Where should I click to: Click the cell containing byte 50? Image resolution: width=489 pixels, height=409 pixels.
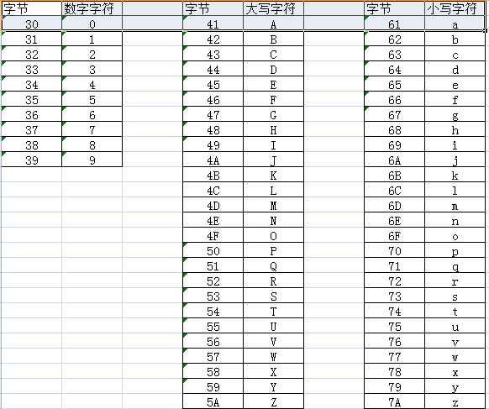[213, 250]
